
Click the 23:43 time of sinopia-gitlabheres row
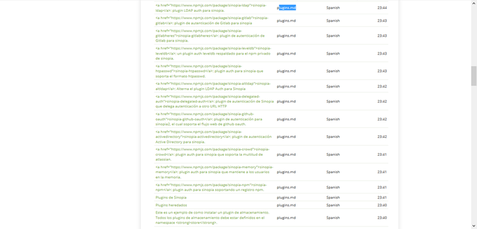pos(382,35)
